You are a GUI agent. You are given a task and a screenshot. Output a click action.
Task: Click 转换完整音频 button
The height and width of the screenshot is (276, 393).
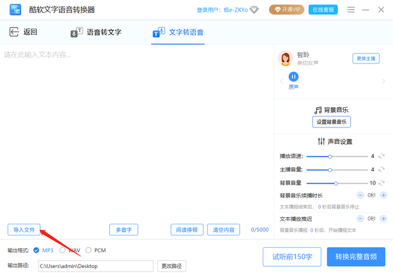(x=356, y=257)
